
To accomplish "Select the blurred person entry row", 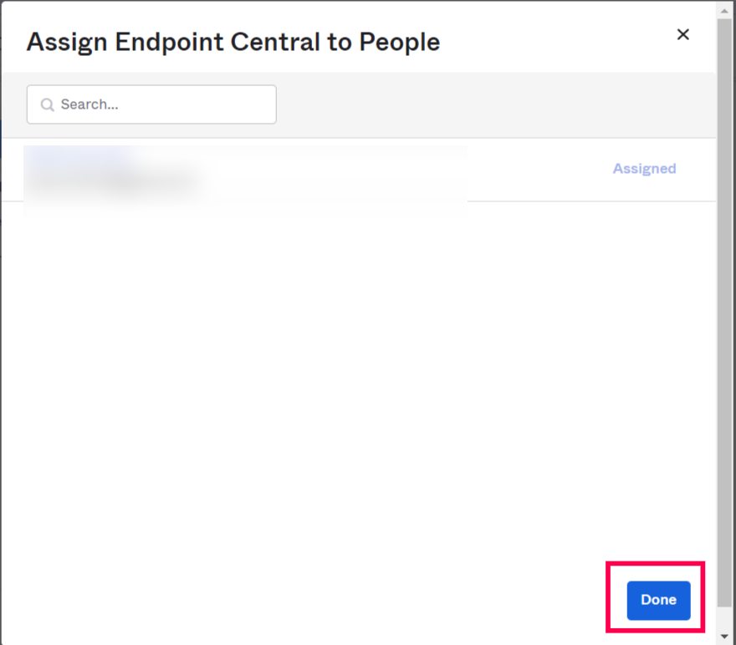I will click(x=335, y=170).
